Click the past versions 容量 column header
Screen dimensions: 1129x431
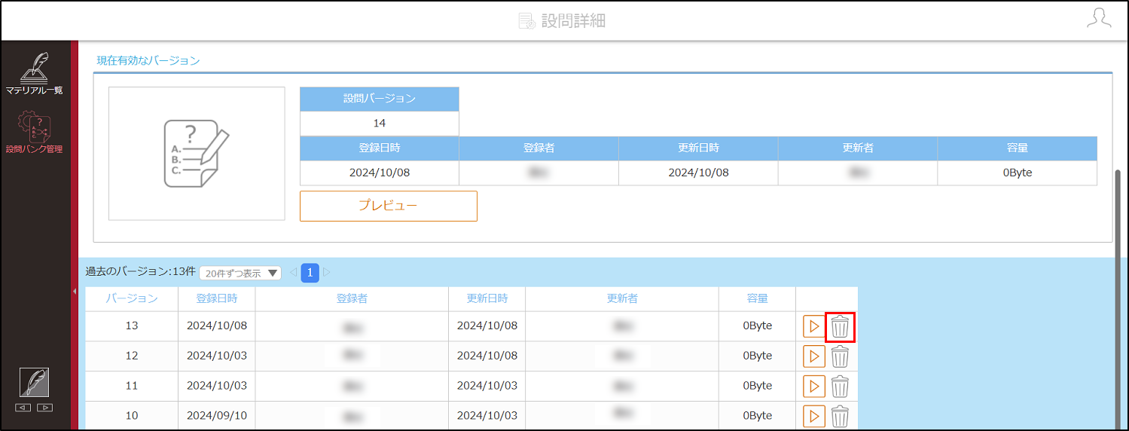click(757, 298)
